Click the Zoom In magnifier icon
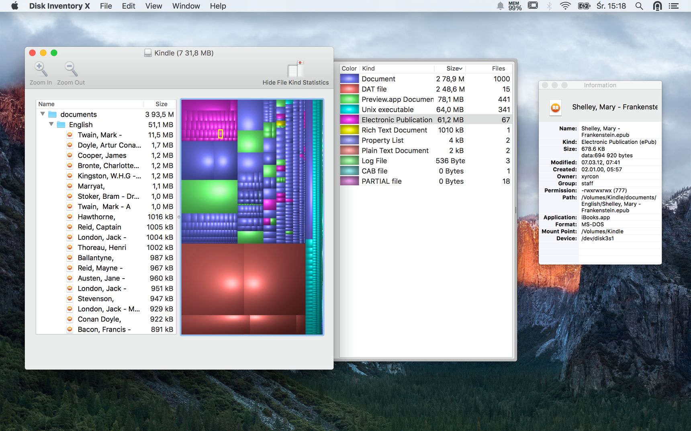Viewport: 691px width, 431px height. tap(41, 69)
